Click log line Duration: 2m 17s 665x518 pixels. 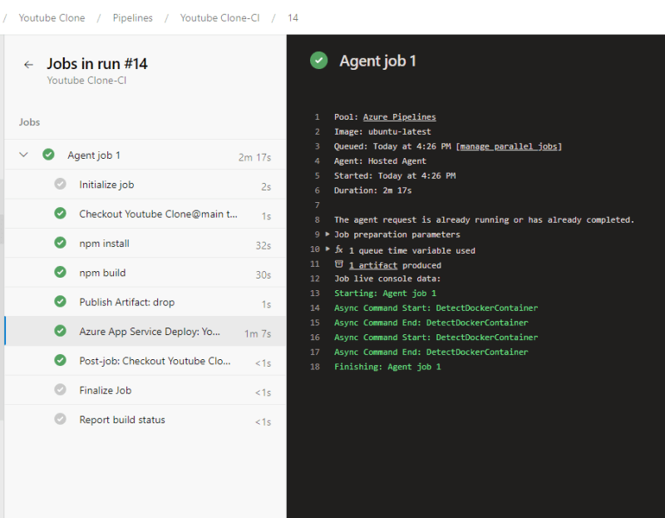point(372,190)
